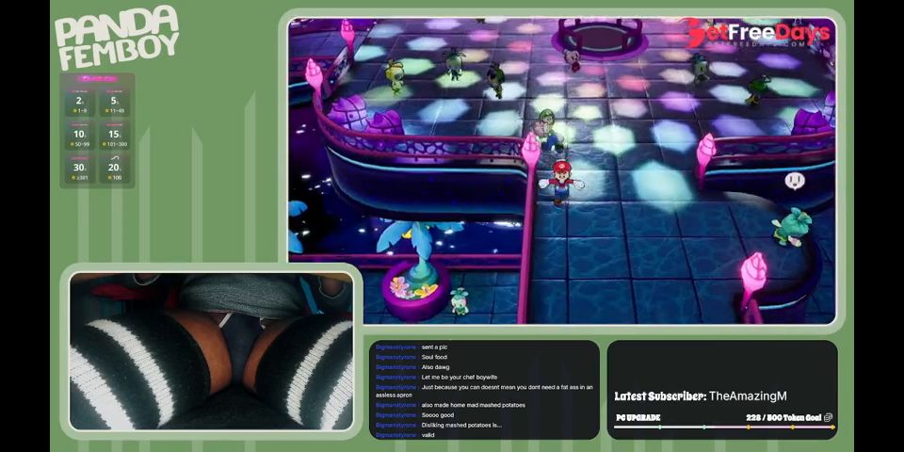
Task: Click the chat message 'Soul food'
Action: click(x=434, y=358)
